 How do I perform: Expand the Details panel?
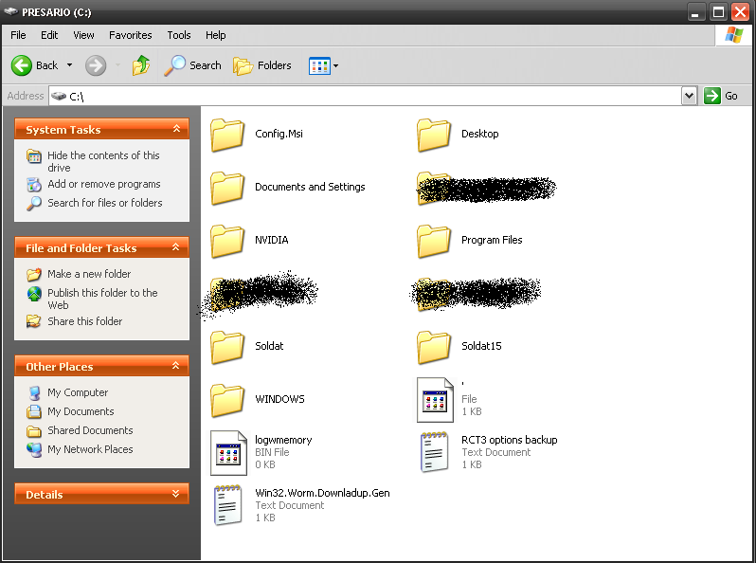click(x=176, y=494)
